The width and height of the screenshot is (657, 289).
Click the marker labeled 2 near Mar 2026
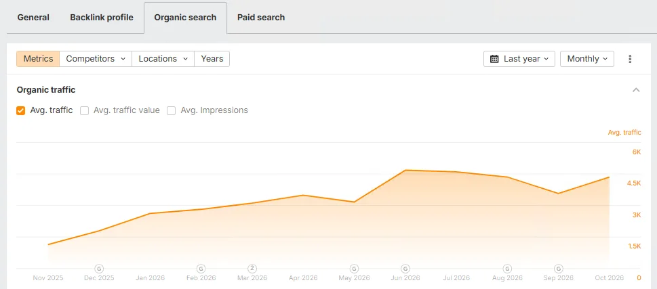[252, 269]
